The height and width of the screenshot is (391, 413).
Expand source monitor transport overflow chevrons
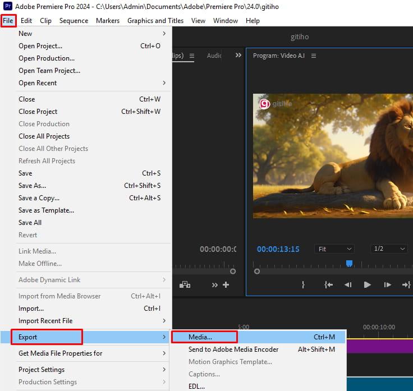pos(215,285)
